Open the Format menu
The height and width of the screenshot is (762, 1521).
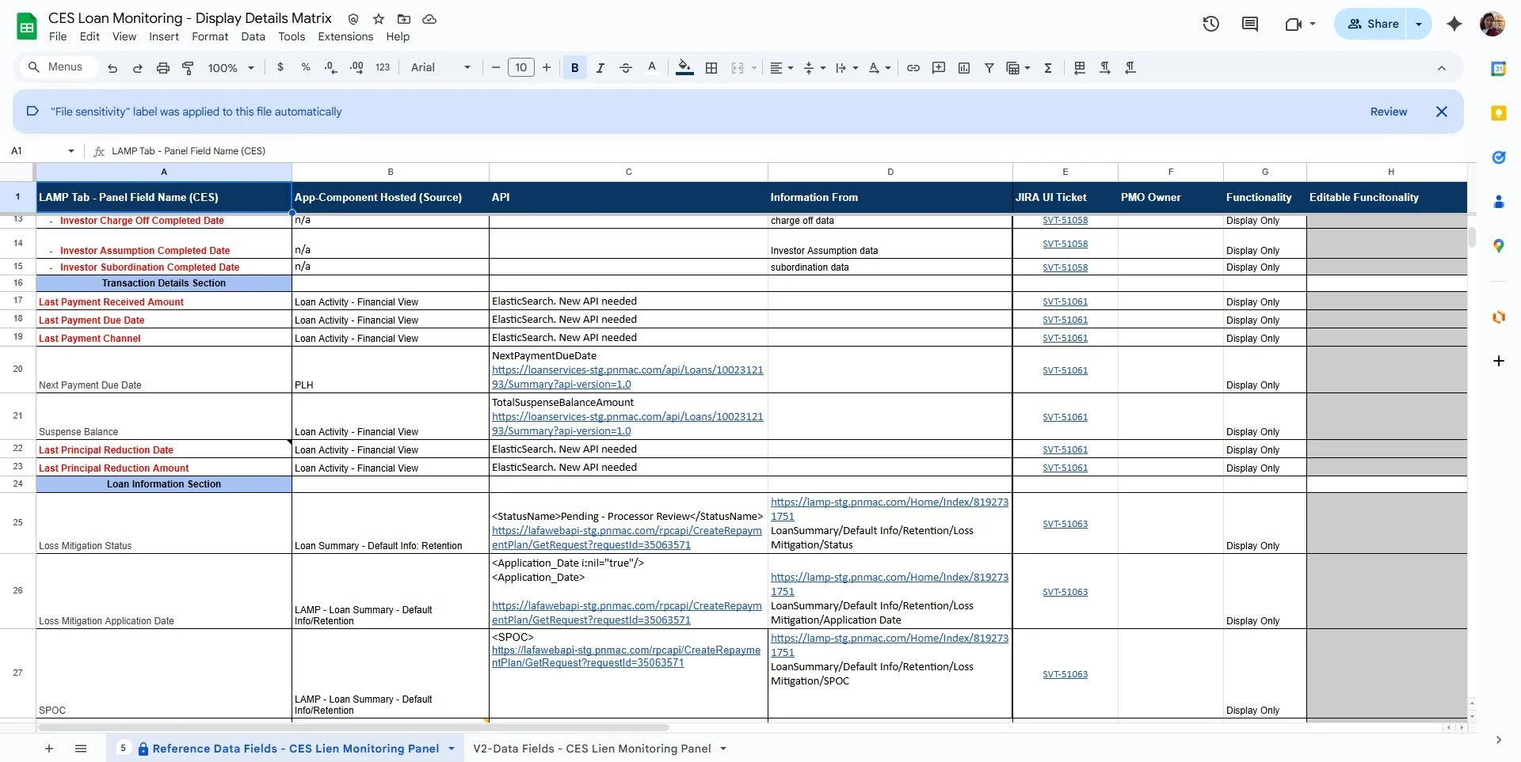tap(210, 36)
